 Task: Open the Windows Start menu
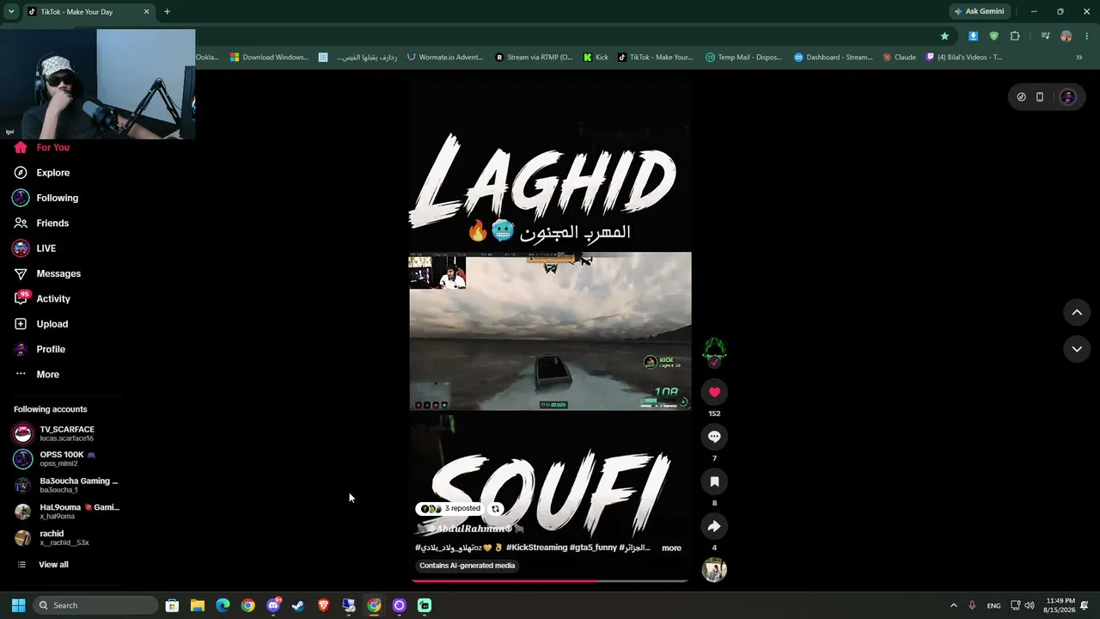[18, 605]
